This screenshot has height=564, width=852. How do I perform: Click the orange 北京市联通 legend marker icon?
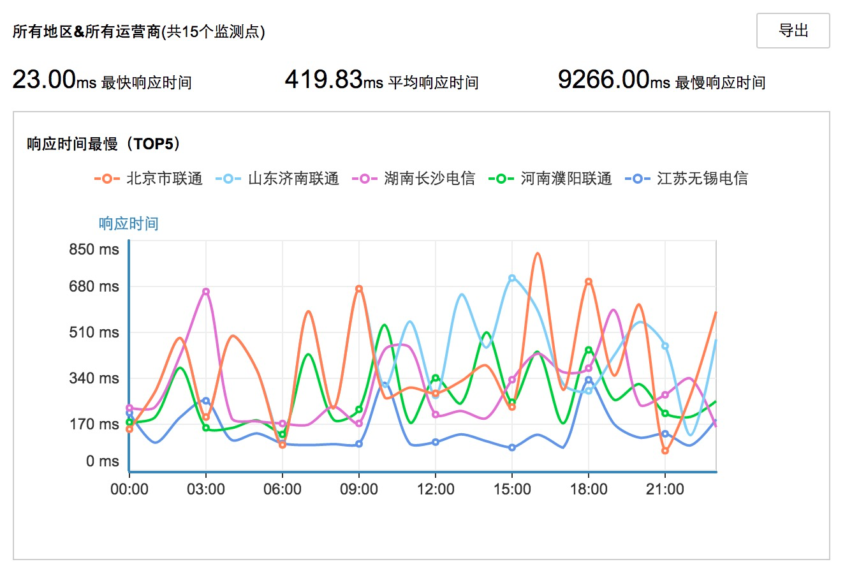107,179
